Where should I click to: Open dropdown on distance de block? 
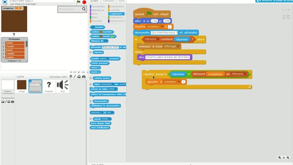click(106, 41)
